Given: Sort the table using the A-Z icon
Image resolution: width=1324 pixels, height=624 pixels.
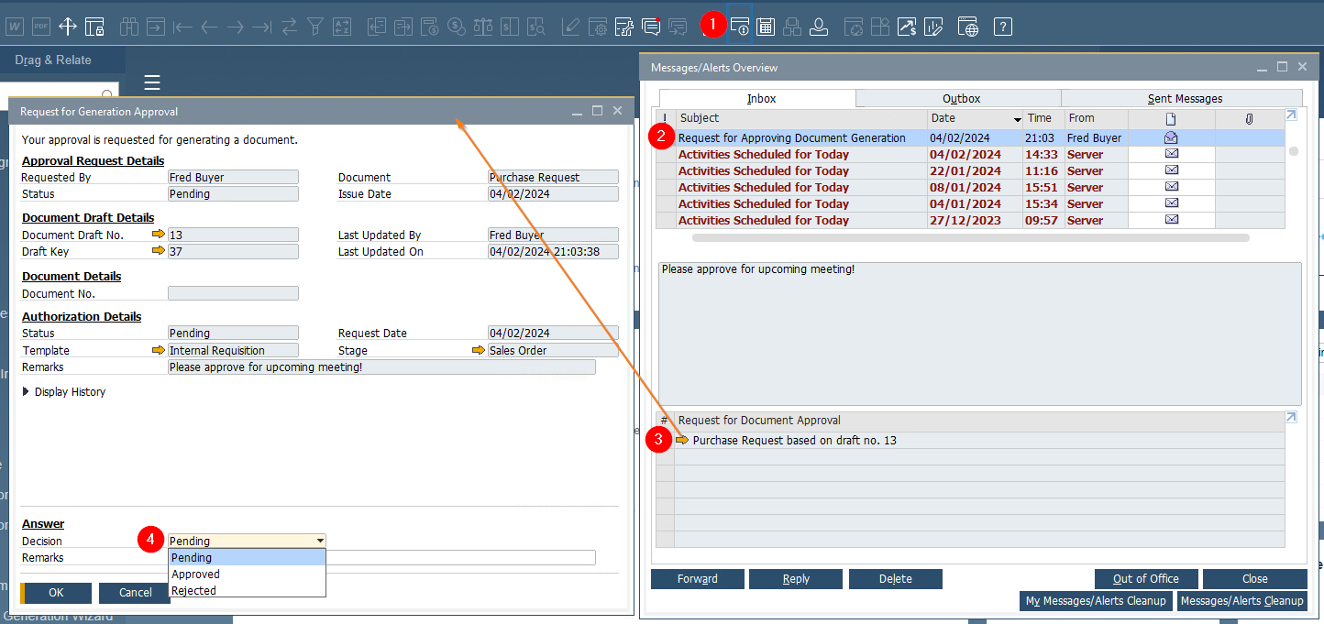Looking at the screenshot, I should pyautogui.click(x=342, y=26).
